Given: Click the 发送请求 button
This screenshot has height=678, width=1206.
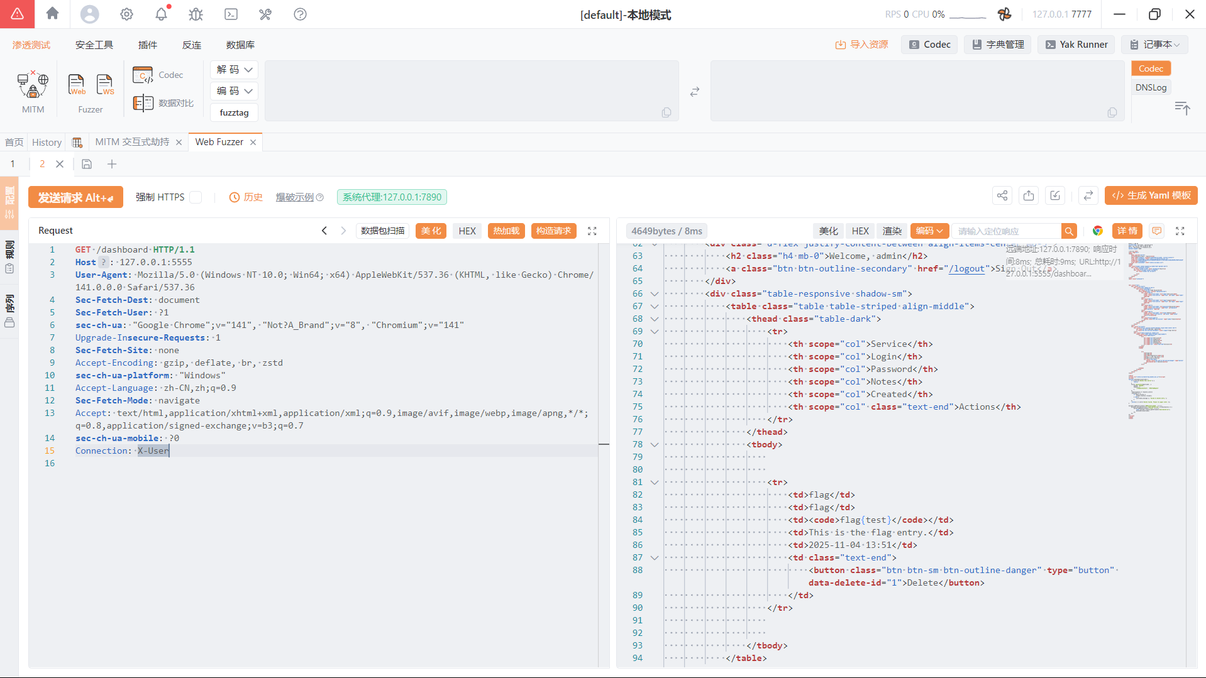Looking at the screenshot, I should coord(75,197).
